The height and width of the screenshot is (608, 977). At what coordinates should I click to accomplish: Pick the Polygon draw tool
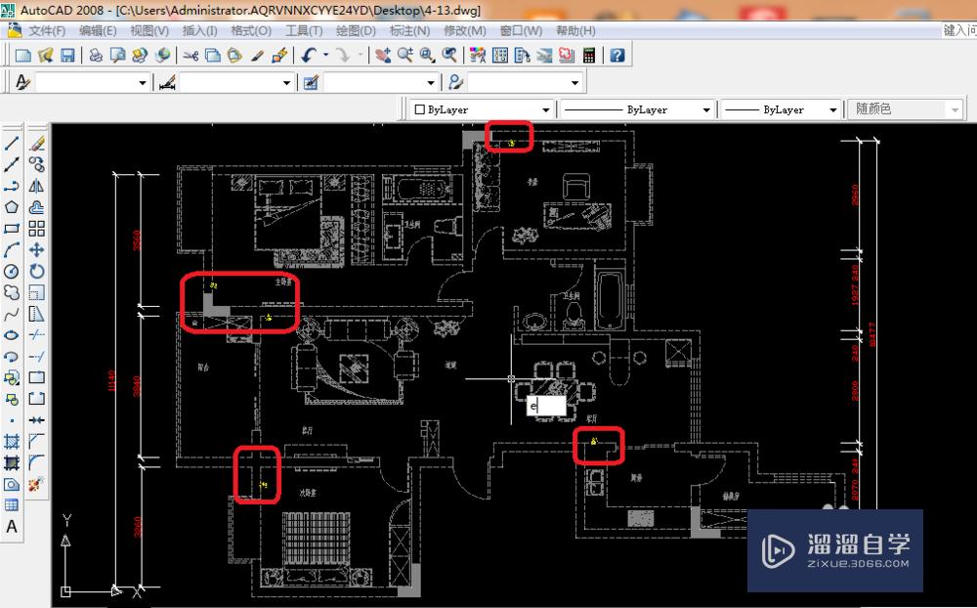[x=12, y=207]
